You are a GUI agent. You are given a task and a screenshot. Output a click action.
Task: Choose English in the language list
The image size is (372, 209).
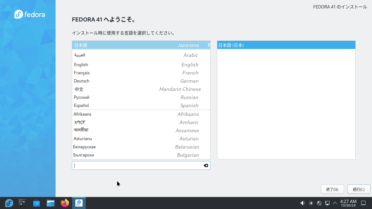click(x=141, y=65)
